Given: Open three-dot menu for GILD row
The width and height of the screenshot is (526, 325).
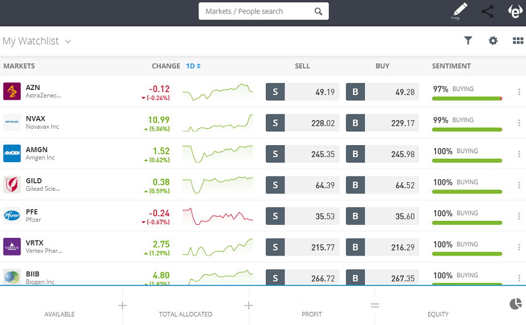Looking at the screenshot, I should click(x=519, y=185).
